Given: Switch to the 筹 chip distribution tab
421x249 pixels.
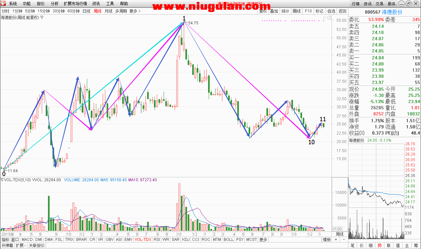Looking at the screenshot, I should coord(416,245).
